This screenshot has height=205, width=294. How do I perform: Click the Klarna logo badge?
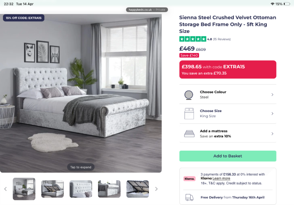click(189, 179)
